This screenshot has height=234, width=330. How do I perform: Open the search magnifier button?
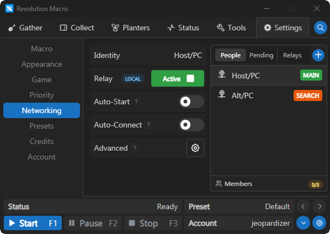pos(320,28)
